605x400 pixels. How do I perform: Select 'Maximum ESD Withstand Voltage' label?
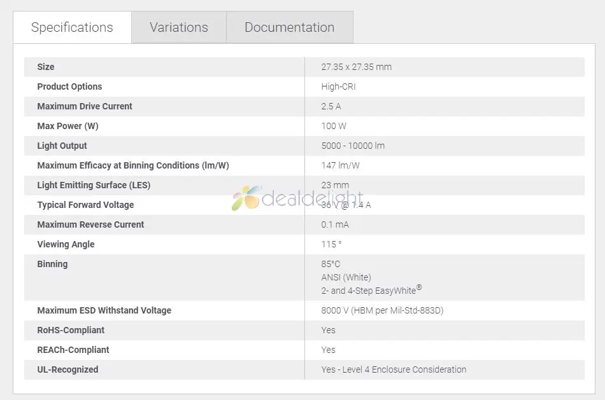[x=104, y=310]
